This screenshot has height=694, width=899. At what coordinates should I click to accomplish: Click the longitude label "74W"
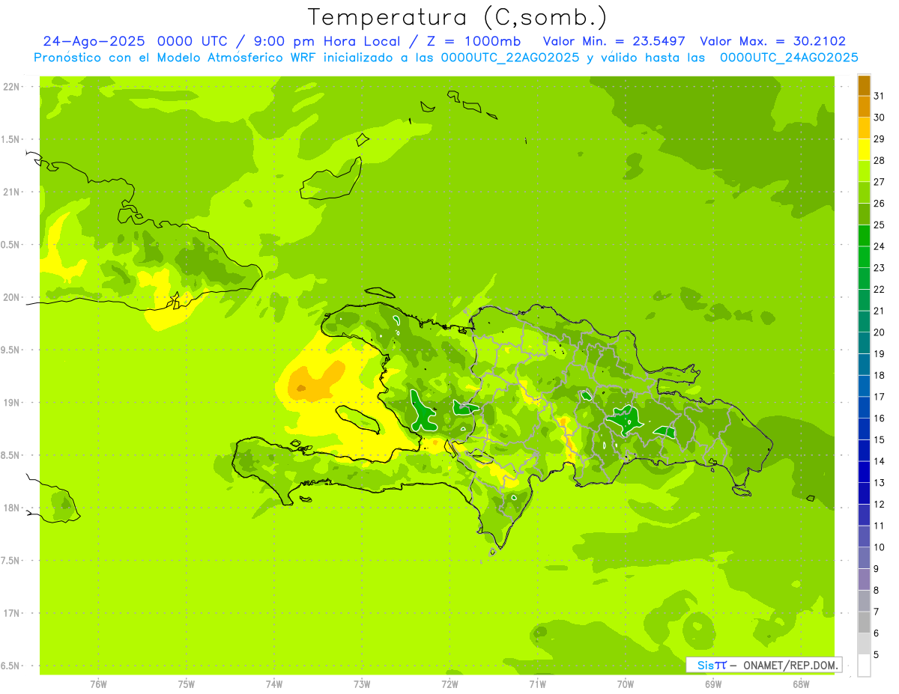274,684
